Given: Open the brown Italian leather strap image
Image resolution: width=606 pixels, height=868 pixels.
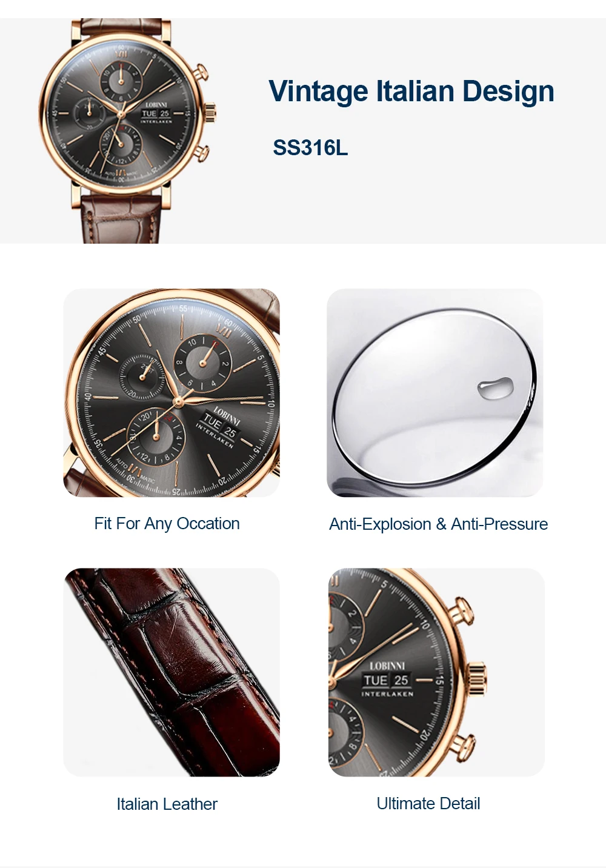Looking at the screenshot, I should [x=171, y=672].
